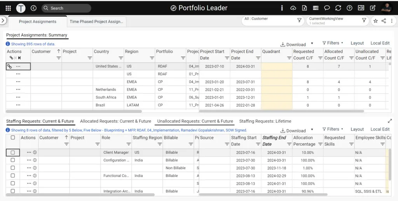Viewport: 398px width, 201px height.
Task: Open Region column filter menu
Action: pos(152,58)
